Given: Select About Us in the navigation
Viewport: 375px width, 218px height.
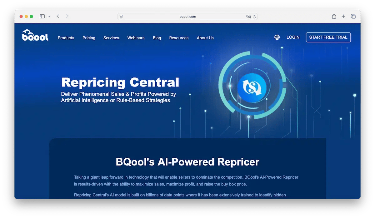Looking at the screenshot, I should coord(205,38).
